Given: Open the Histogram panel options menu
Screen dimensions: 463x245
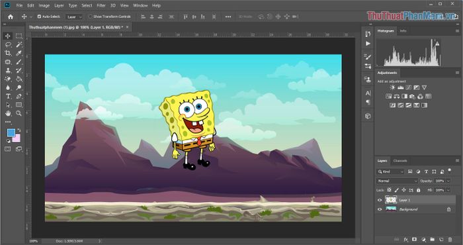Looking at the screenshot, I should [x=458, y=30].
